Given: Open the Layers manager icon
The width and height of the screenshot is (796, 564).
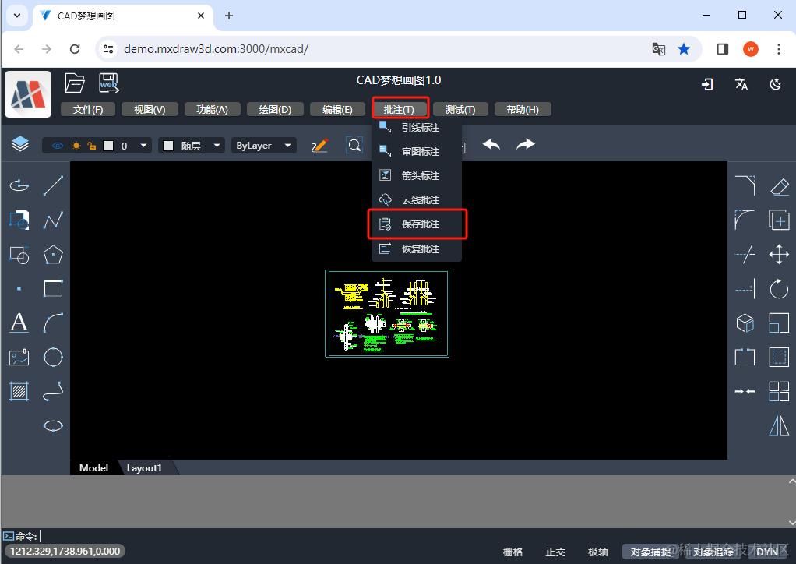Looking at the screenshot, I should pyautogui.click(x=20, y=144).
